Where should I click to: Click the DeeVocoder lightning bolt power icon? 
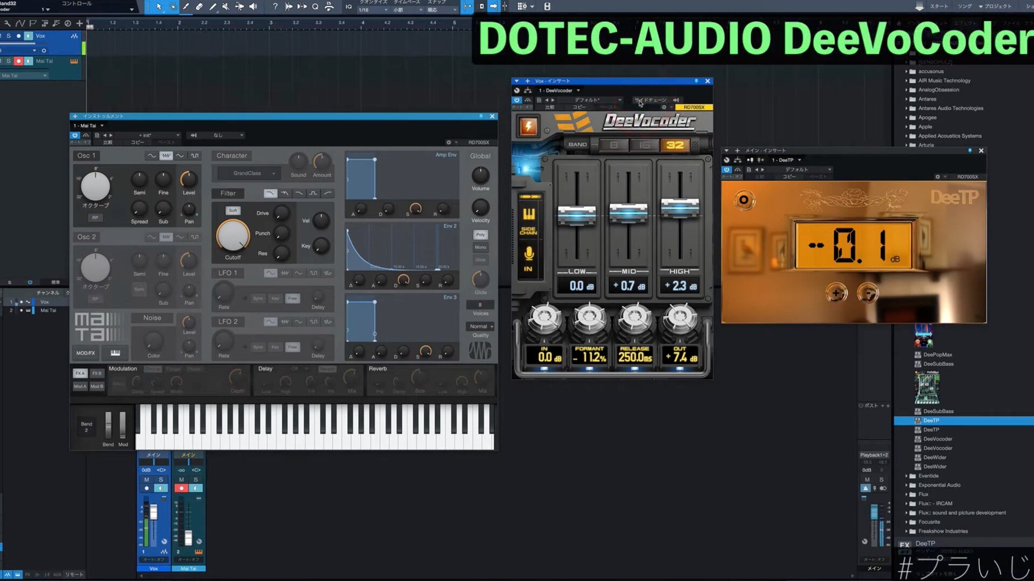point(528,126)
